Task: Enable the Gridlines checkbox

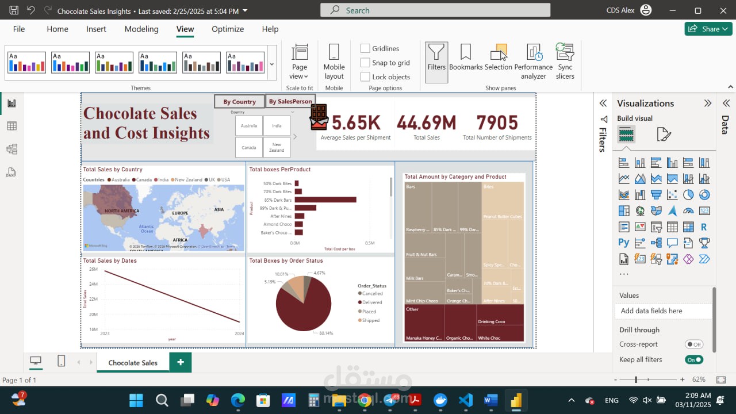Action: [365, 48]
